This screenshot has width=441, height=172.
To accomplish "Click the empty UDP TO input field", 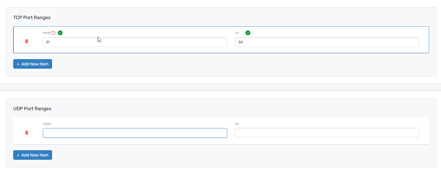I will coord(327,133).
